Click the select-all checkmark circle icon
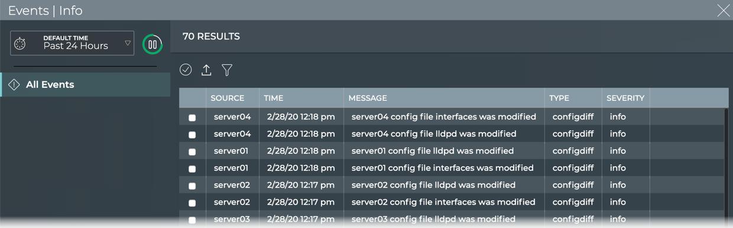The image size is (733, 228). [x=186, y=70]
